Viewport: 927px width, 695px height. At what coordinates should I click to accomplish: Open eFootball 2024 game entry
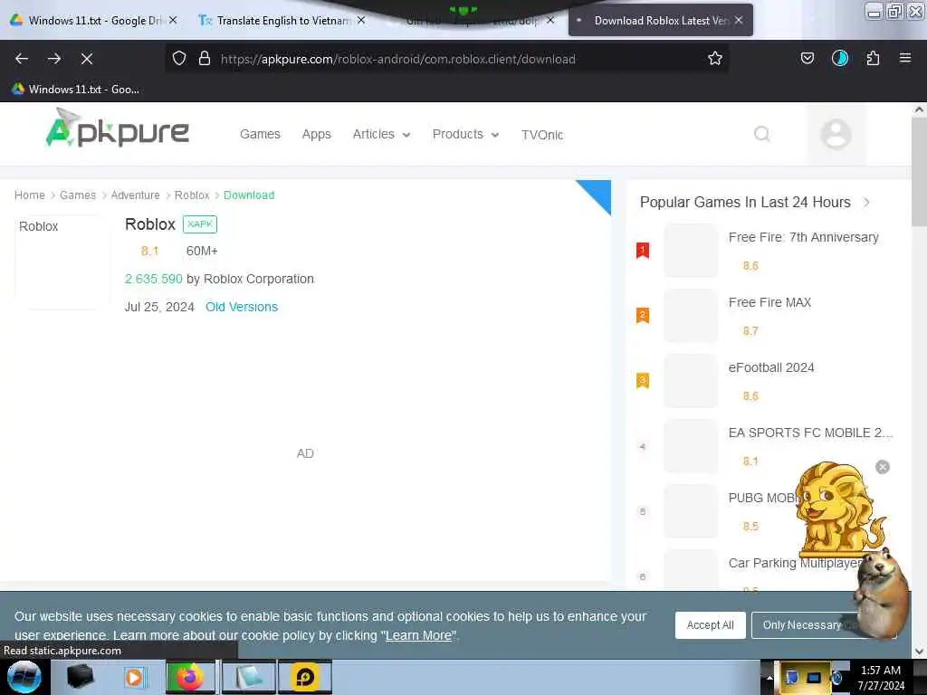click(x=771, y=367)
